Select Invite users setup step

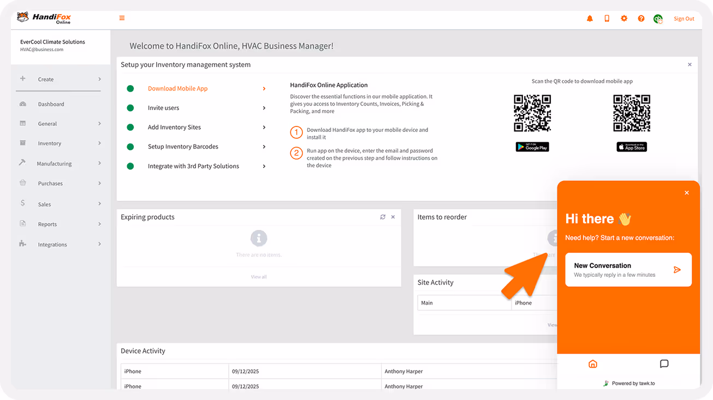coord(163,108)
